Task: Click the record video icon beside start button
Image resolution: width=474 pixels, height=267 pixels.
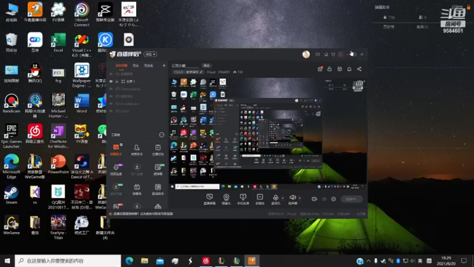Action: click(x=315, y=199)
